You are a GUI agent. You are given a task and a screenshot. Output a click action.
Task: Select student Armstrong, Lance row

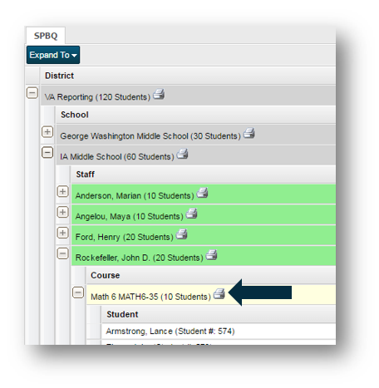pyautogui.click(x=219, y=332)
